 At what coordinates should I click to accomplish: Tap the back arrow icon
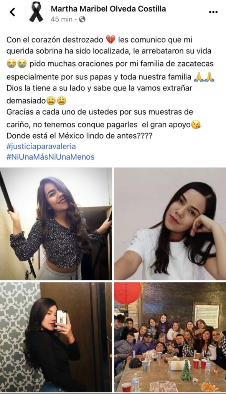coord(12,12)
